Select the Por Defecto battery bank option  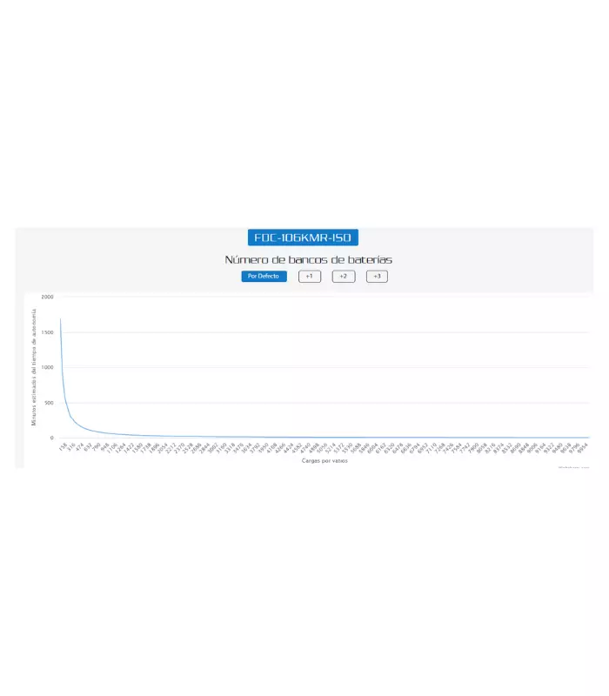point(264,276)
